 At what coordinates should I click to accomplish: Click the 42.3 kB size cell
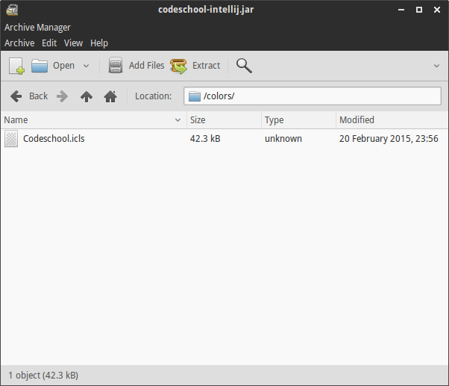pyautogui.click(x=205, y=139)
